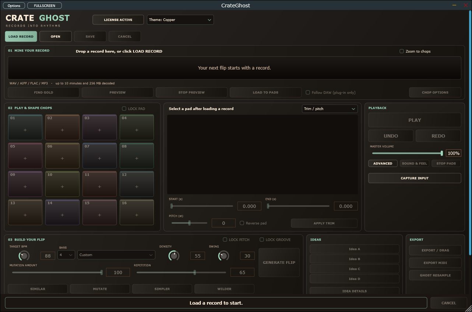This screenshot has width=472, height=312.
Task: Switch to FULLSCREEN mode
Action: (45, 6)
